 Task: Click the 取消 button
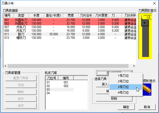147,107
